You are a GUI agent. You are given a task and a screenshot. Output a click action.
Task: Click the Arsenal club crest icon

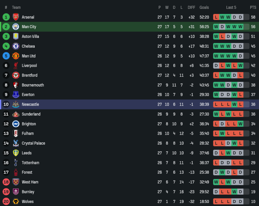16,17
